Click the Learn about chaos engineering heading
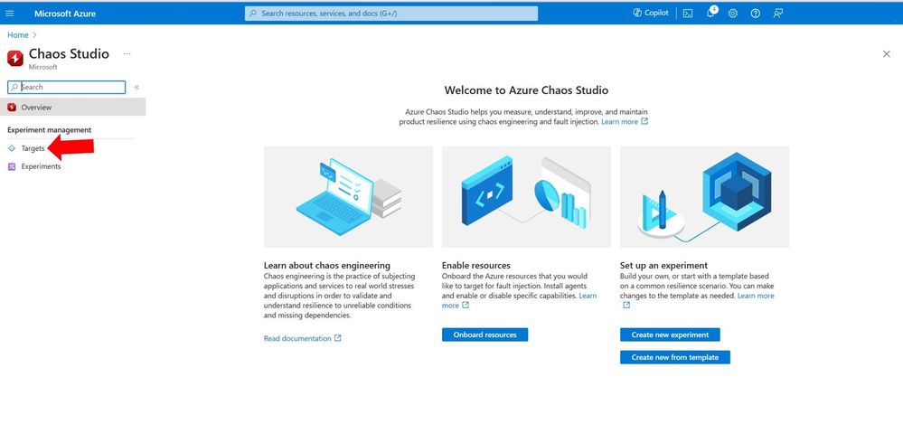 (x=327, y=266)
